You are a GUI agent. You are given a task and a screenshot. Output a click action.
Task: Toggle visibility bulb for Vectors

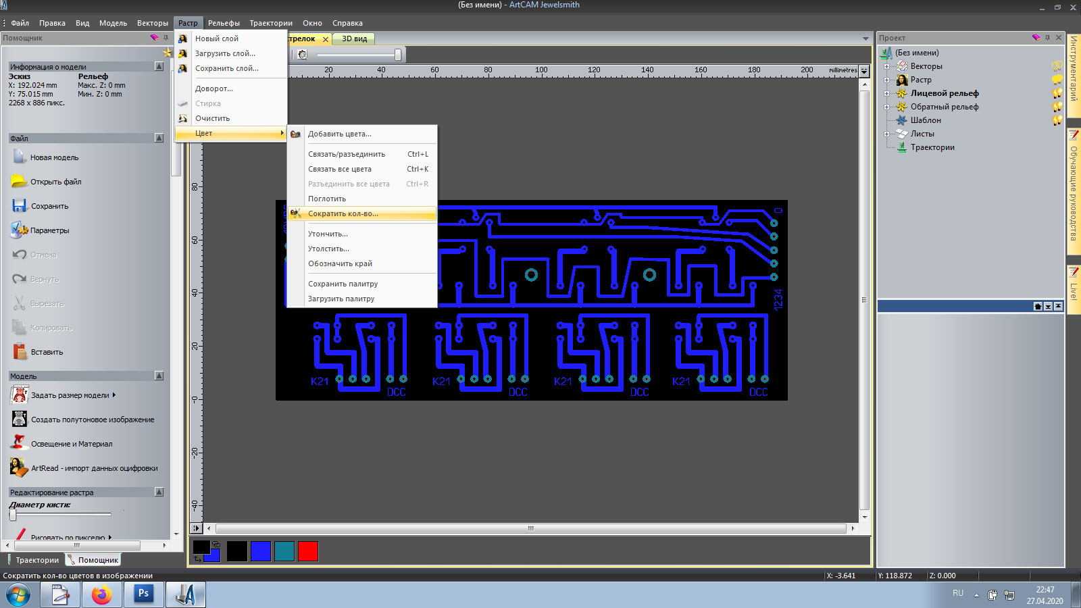[1057, 66]
